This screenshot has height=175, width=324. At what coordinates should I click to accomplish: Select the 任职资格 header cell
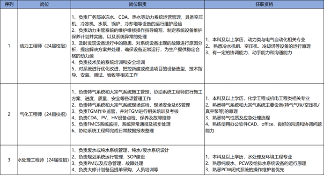pyautogui.click(x=264, y=4)
